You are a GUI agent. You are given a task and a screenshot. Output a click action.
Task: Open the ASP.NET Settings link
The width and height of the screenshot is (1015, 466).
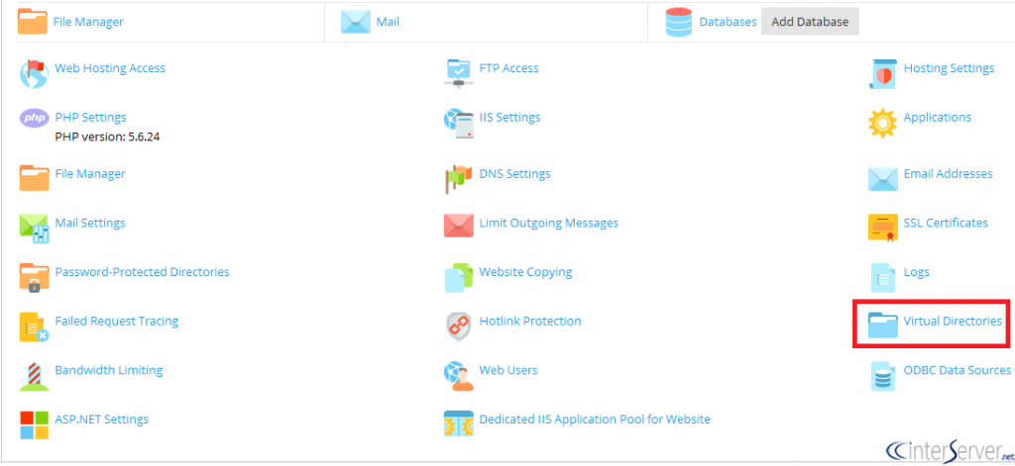pyautogui.click(x=102, y=419)
